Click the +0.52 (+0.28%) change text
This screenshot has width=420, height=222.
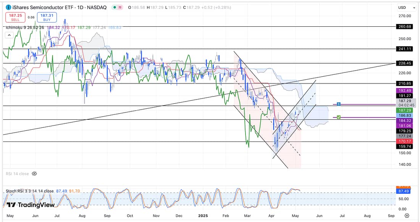216,8
